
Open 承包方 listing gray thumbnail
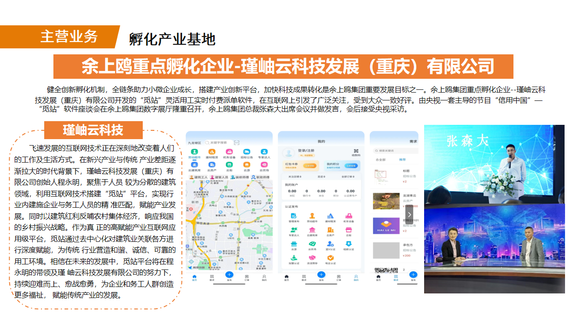pos(386,250)
